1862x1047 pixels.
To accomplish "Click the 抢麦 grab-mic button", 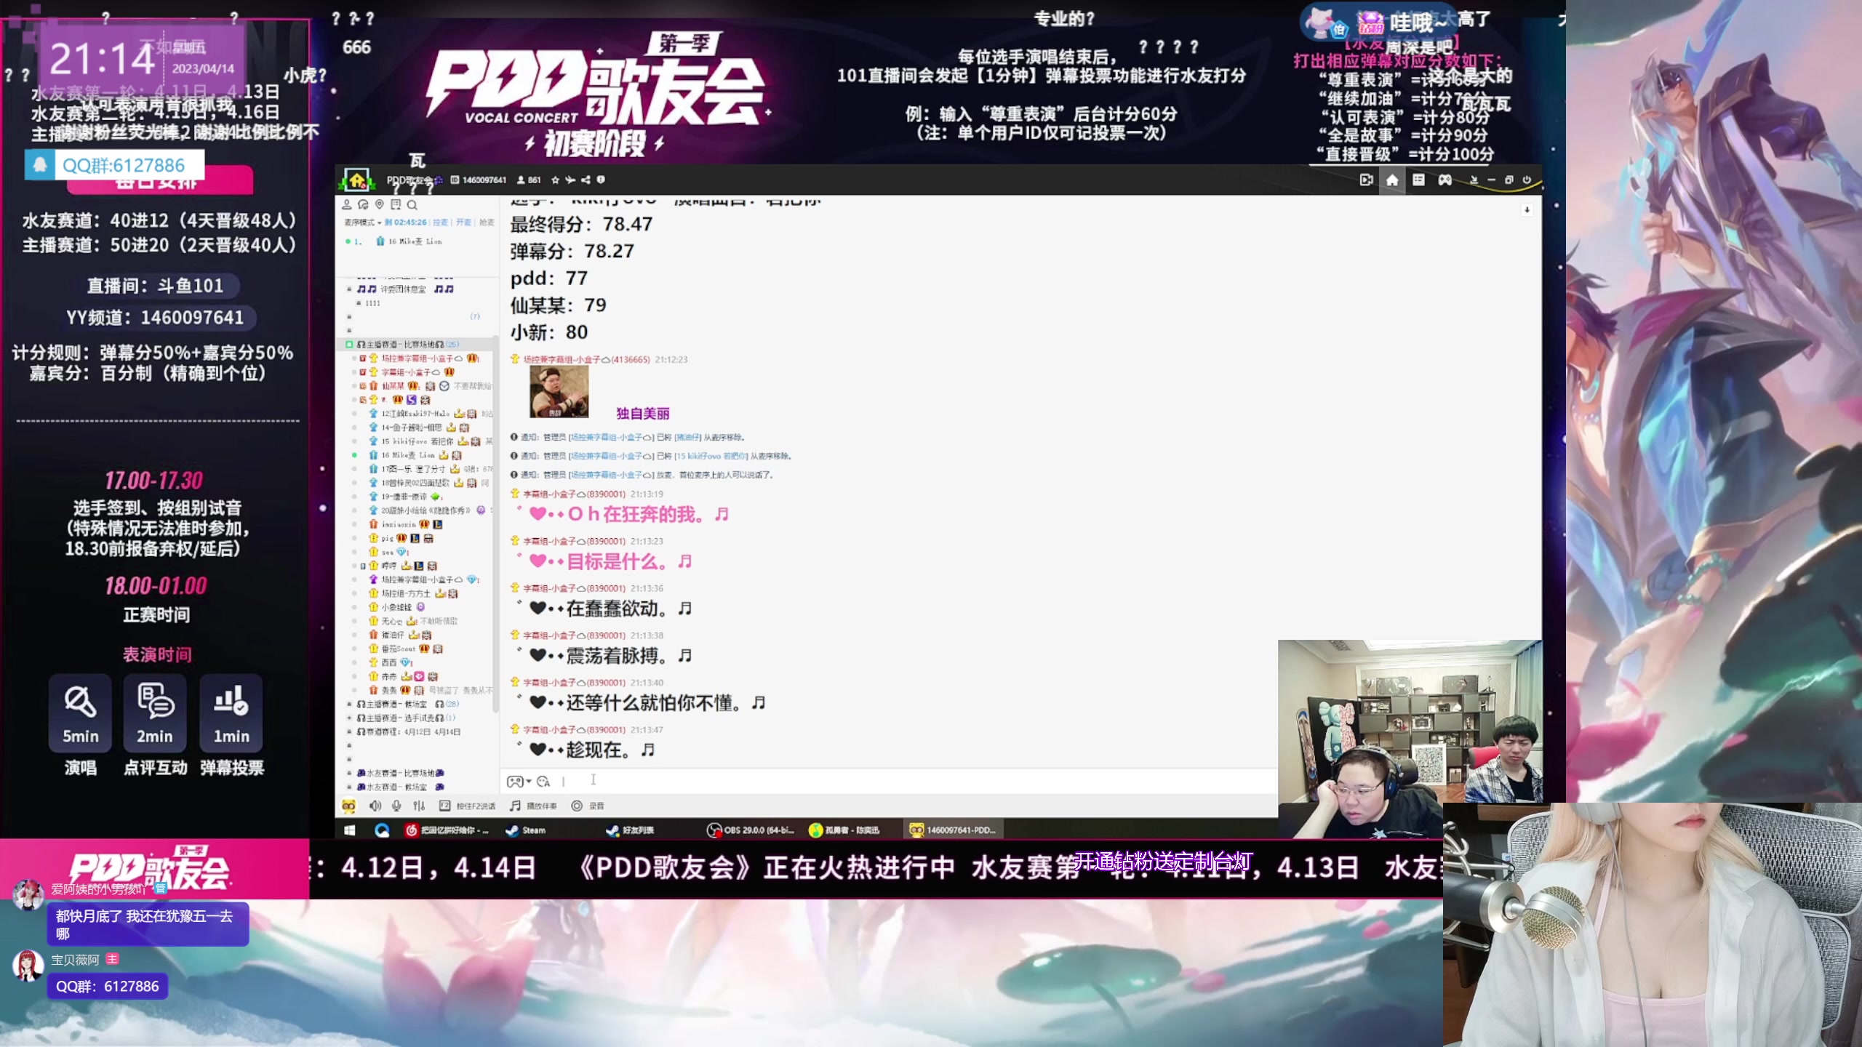I will click(486, 223).
